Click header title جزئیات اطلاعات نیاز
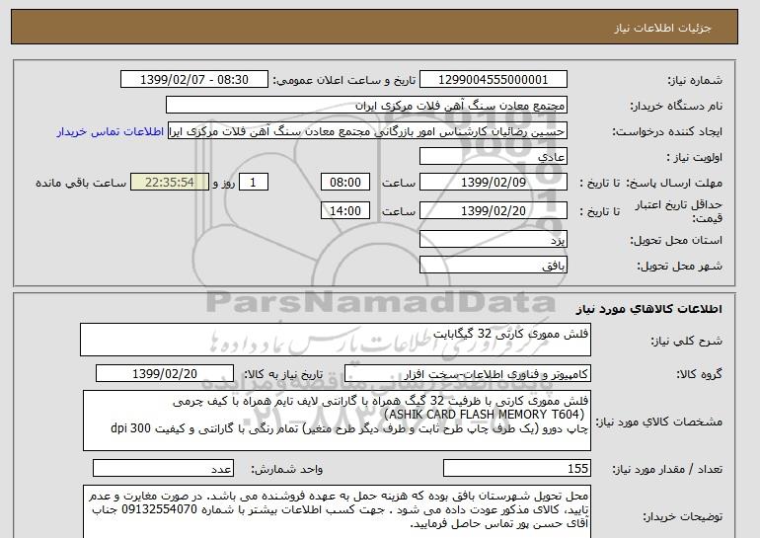The image size is (760, 538). pyautogui.click(x=662, y=28)
